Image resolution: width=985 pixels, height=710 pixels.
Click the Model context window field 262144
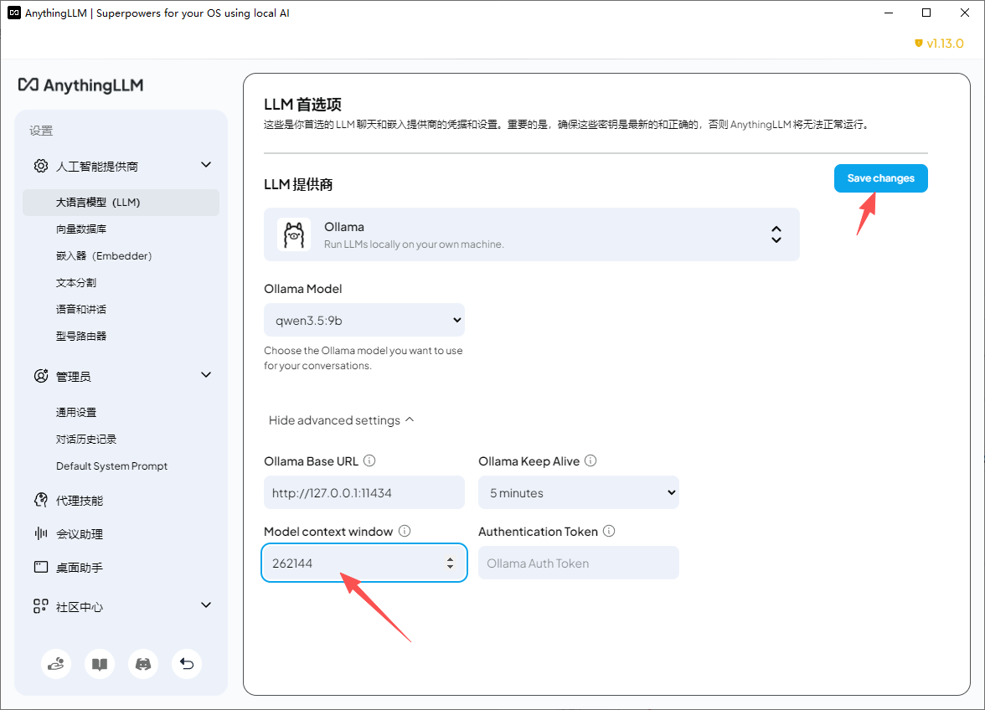tap(364, 563)
